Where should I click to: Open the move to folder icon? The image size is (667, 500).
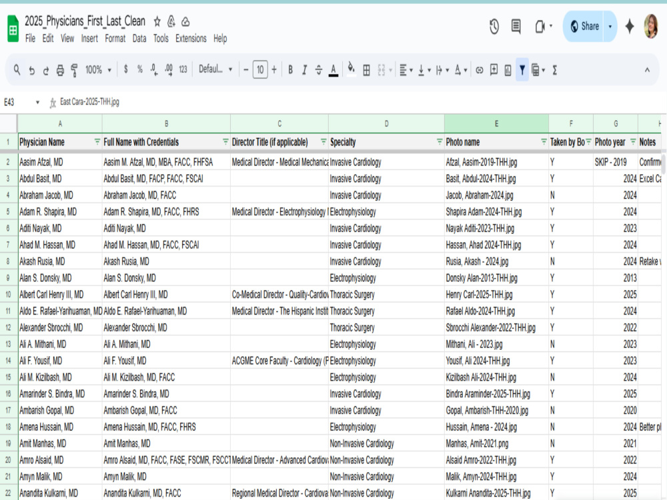[171, 21]
